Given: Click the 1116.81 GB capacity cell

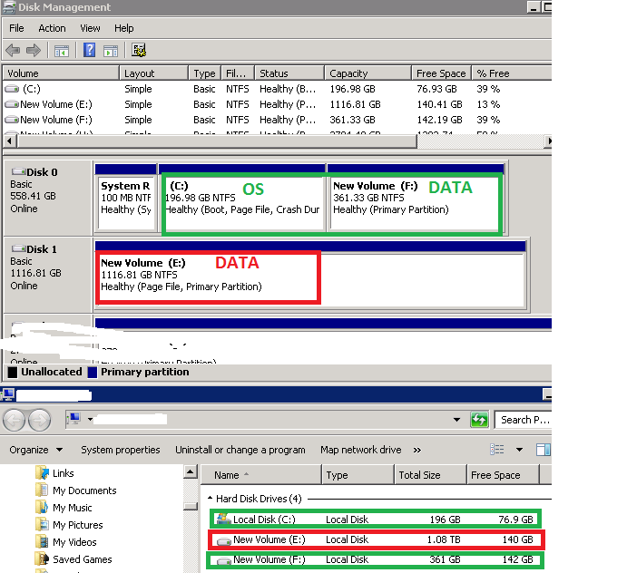Looking at the screenshot, I should pos(355,104).
